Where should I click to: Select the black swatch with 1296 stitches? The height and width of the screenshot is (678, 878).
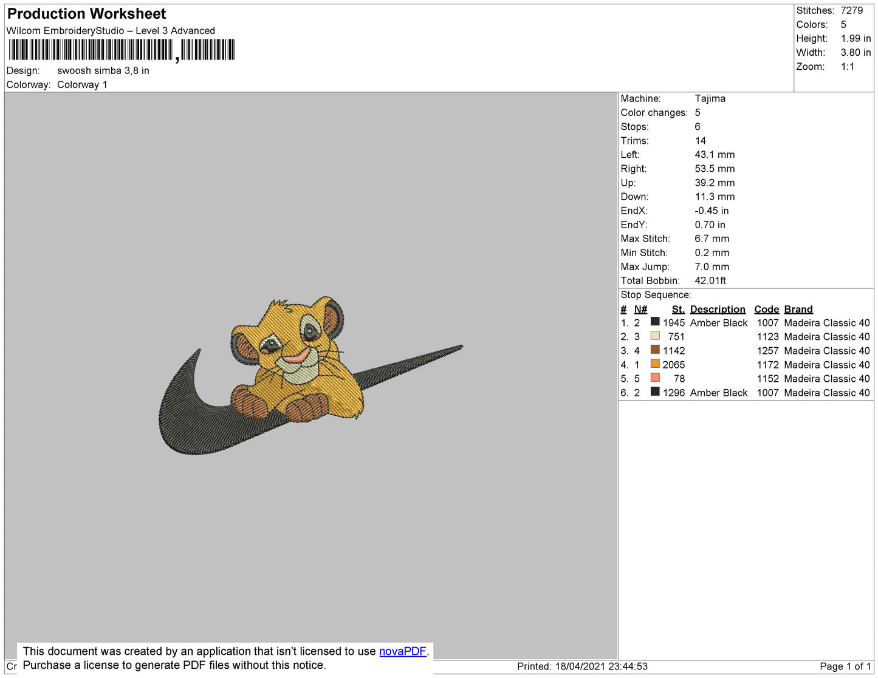pos(655,392)
